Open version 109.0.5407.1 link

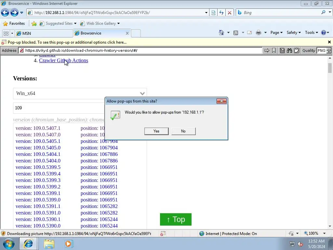(x=38, y=128)
